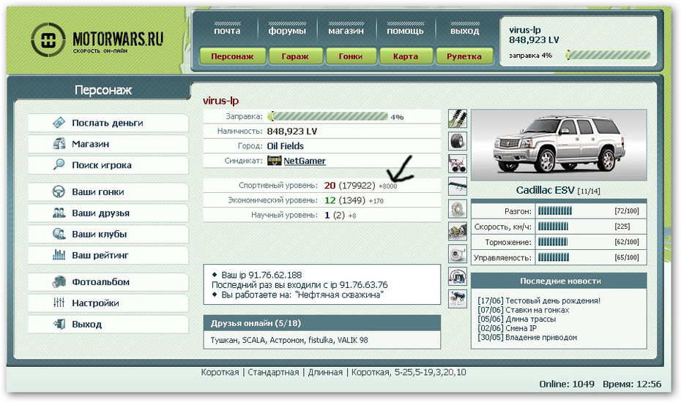The height and width of the screenshot is (402, 681).
Task: Click the Online: 1049 counter
Action: click(x=567, y=384)
